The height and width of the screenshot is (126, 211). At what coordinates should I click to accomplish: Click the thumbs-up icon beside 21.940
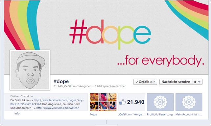pyautogui.click(x=123, y=102)
